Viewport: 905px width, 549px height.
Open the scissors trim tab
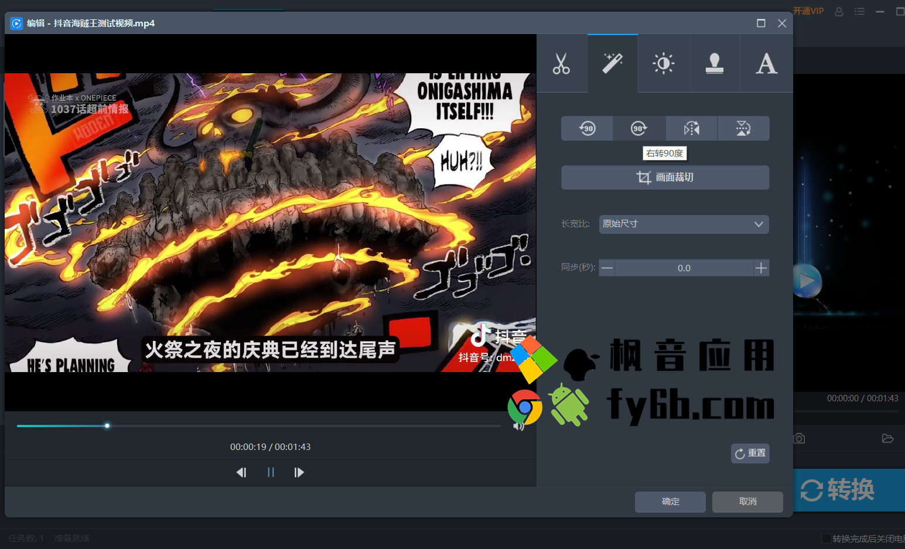[x=562, y=63]
